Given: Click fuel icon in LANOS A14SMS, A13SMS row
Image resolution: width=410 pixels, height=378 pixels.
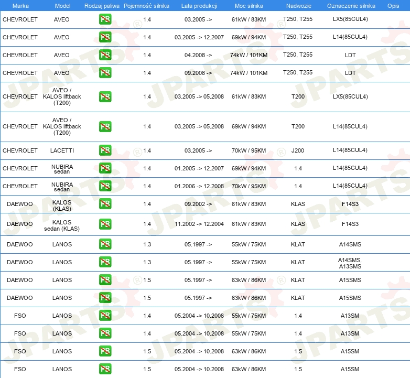Looking at the screenshot, I should (x=105, y=262).
